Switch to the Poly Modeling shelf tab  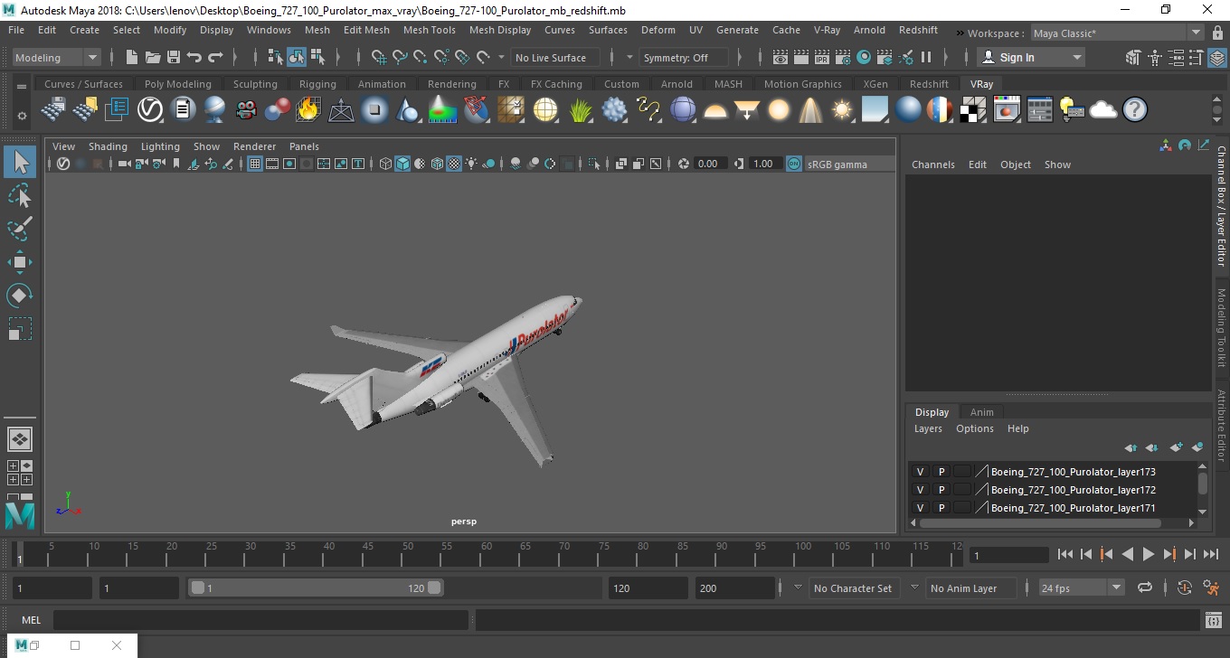[x=177, y=84]
